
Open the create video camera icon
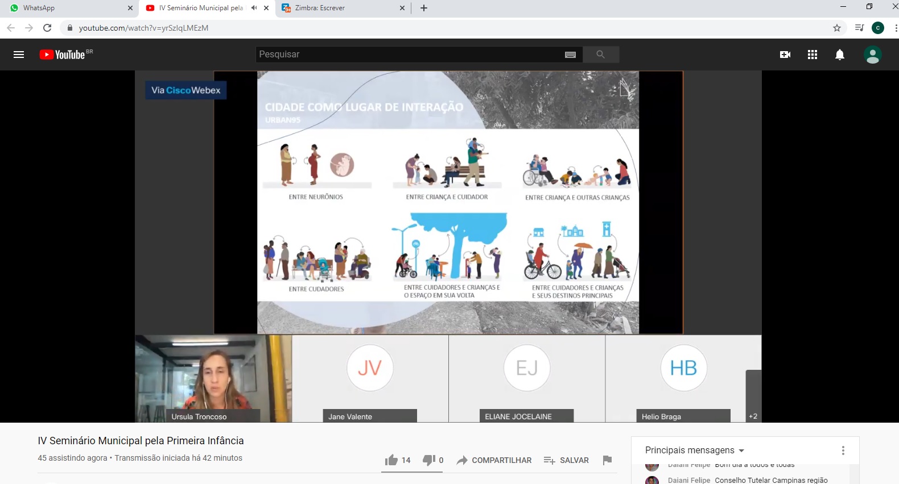pyautogui.click(x=785, y=55)
